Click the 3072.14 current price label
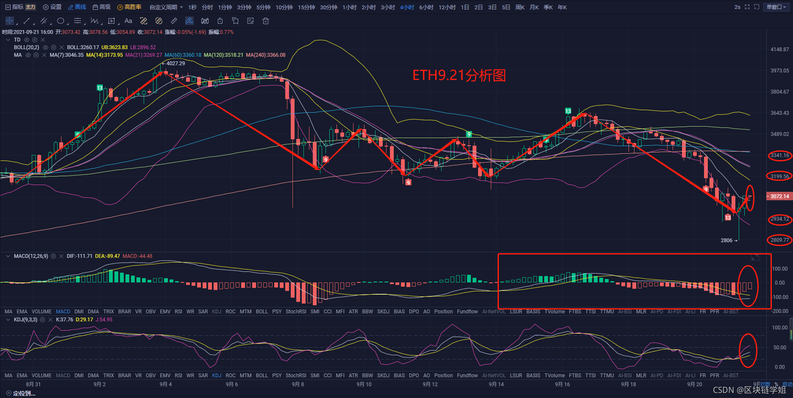 [779, 196]
